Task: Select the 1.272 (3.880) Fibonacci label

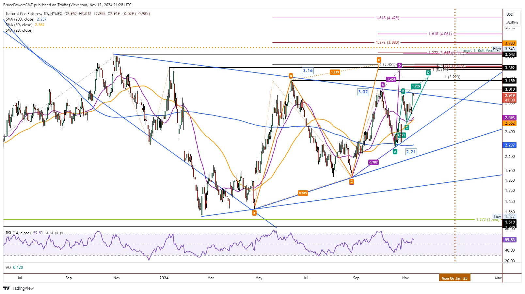Action: click(x=387, y=42)
